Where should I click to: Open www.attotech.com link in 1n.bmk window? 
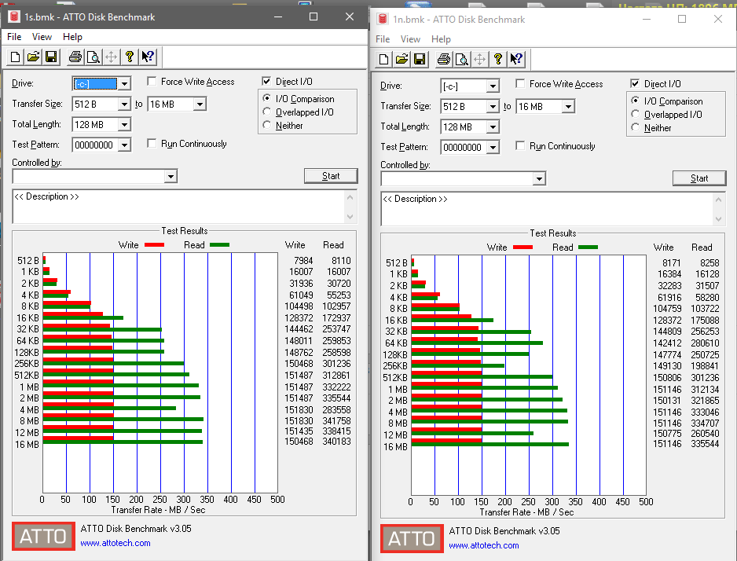click(x=484, y=545)
